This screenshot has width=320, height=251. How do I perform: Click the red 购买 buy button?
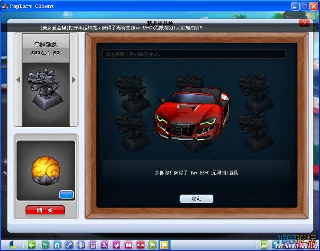point(45,210)
